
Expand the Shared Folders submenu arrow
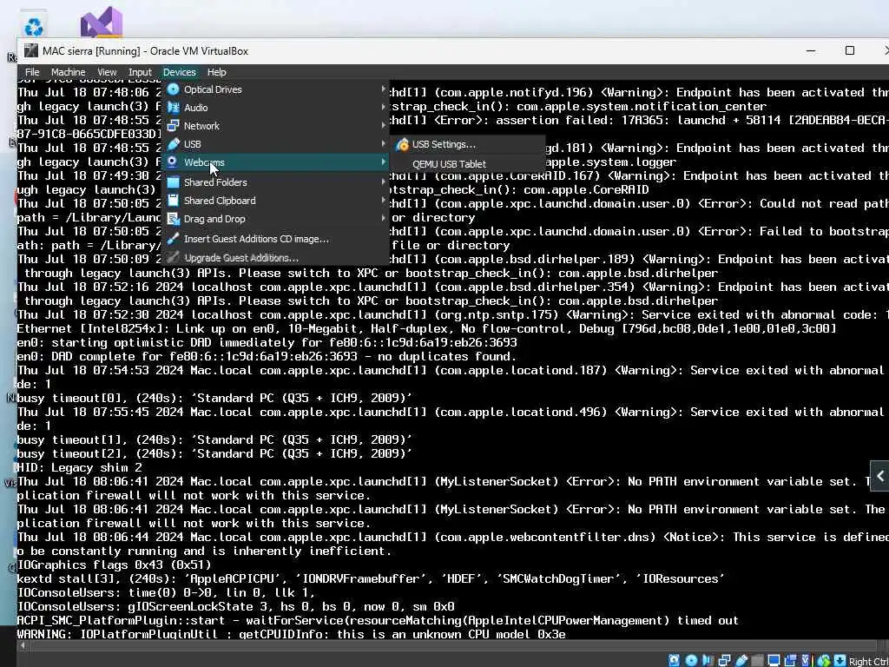click(384, 182)
